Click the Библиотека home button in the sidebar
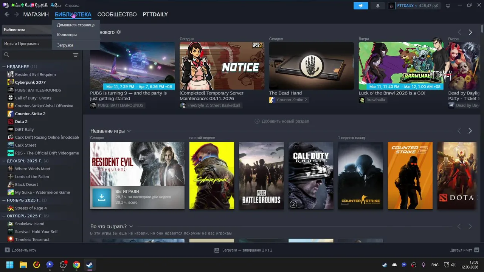The width and height of the screenshot is (484, 272). point(27,30)
